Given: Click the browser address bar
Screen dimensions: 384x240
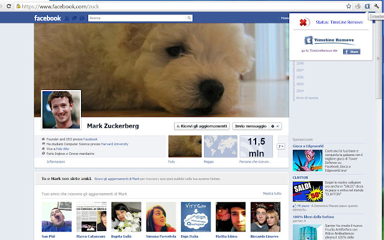Looking at the screenshot, I should tap(180, 7).
